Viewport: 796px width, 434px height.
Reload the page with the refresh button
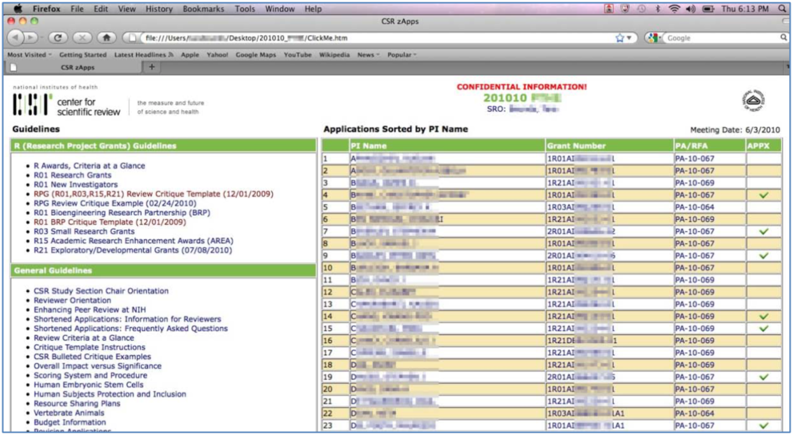coord(58,38)
